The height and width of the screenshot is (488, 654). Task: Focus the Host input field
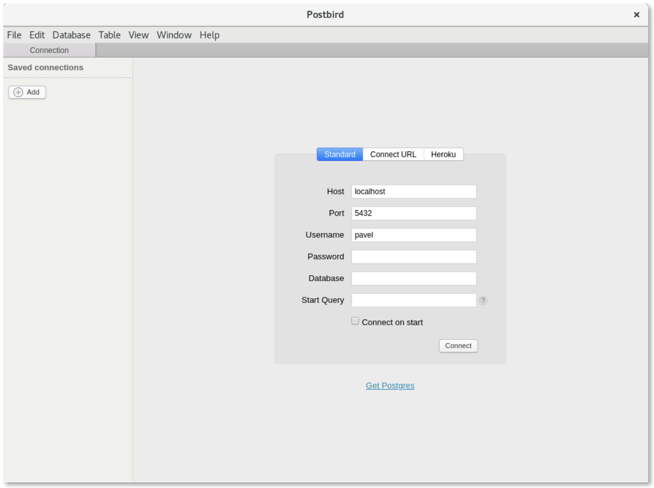414,192
